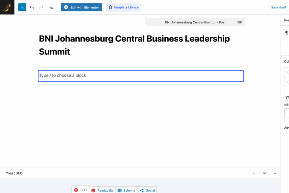Click the font size input box

click(287, 113)
